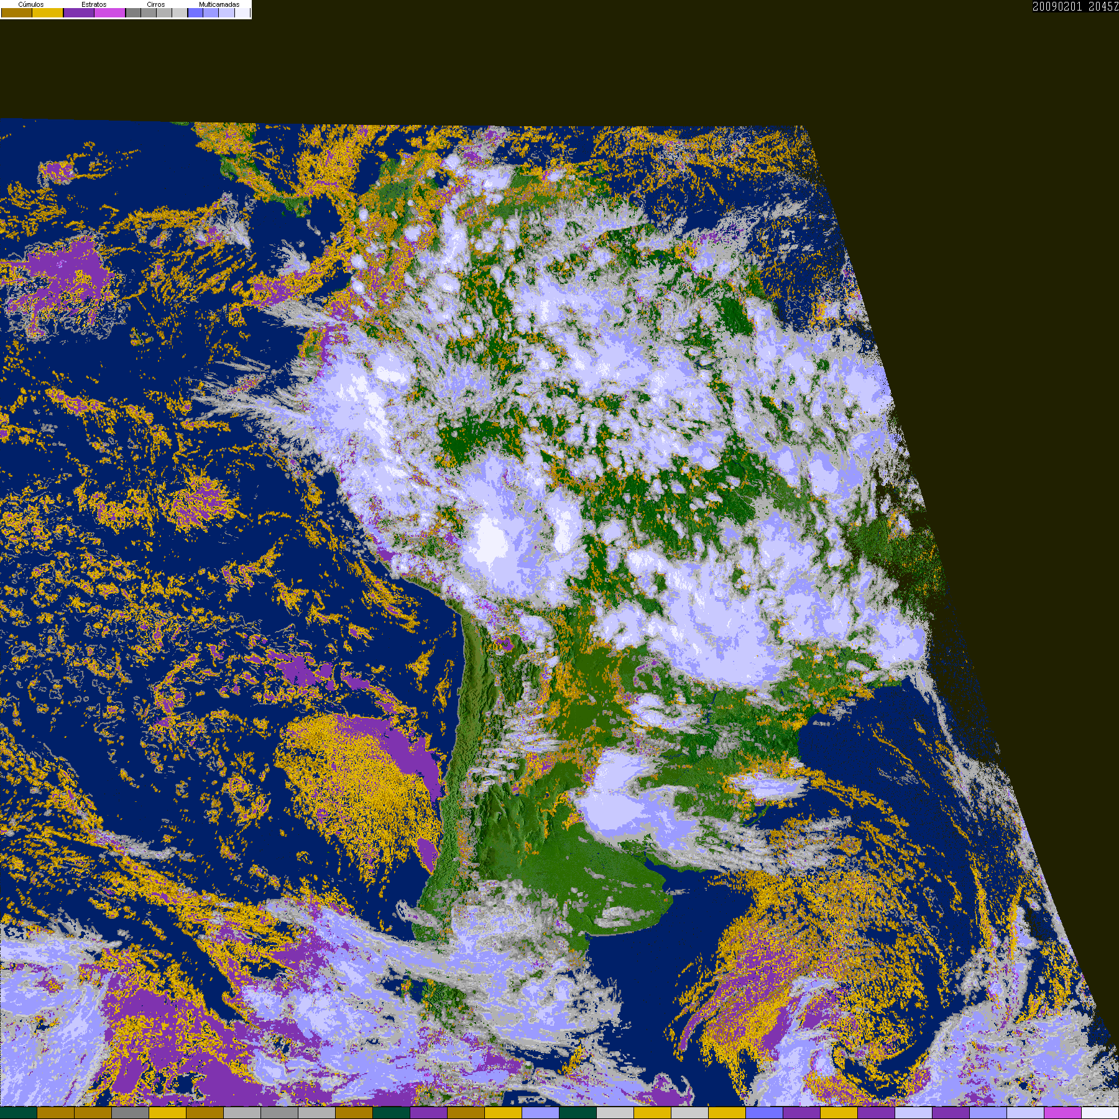Image resolution: width=1119 pixels, height=1119 pixels.
Task: Click the rightmost white bottom-strip cell
Action: click(x=1100, y=1113)
